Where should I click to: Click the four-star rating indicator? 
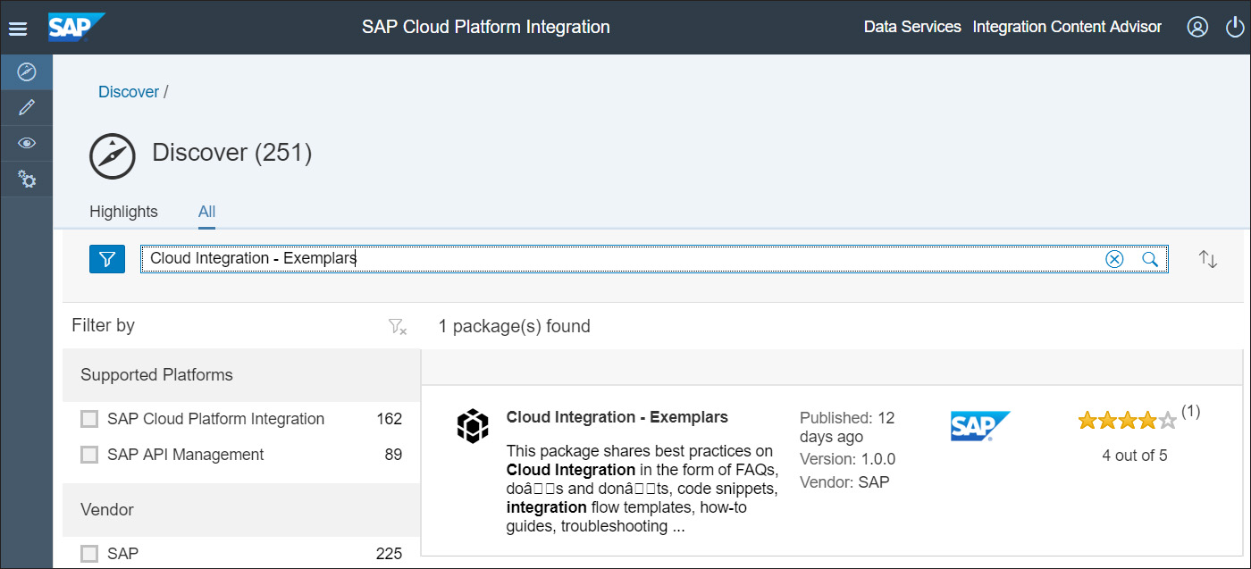tap(1128, 420)
